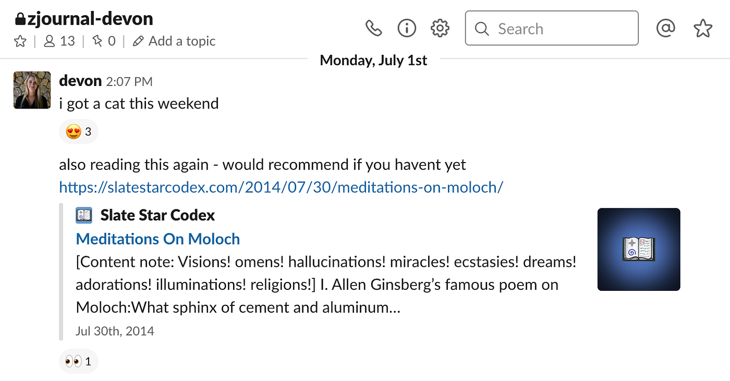View mentions and reactions with the @ icon
This screenshot has width=730, height=381.
(665, 28)
